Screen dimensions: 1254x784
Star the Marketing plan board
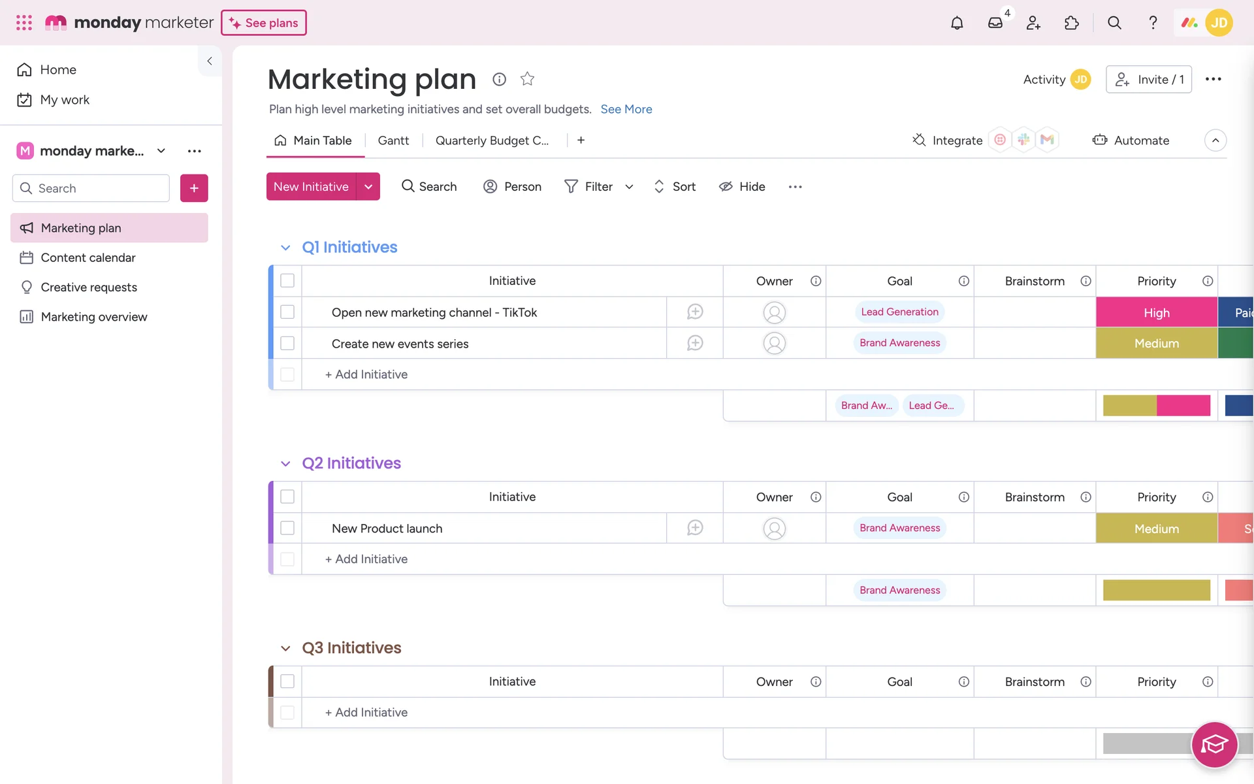(x=527, y=79)
